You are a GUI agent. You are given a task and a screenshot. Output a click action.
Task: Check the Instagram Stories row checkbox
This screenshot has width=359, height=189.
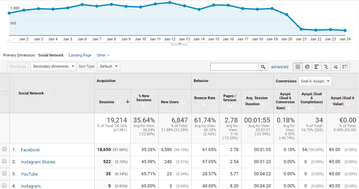click(x=5, y=162)
